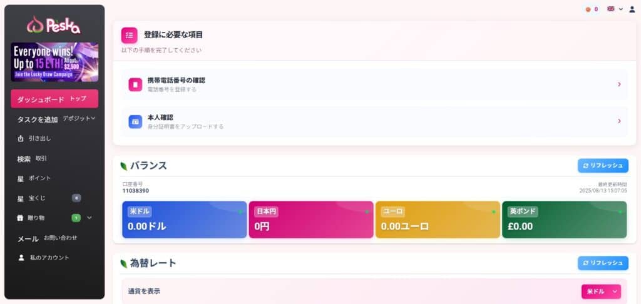641x304 pixels.
Task: Click the gift box icon in sidebar
Action: 20,218
